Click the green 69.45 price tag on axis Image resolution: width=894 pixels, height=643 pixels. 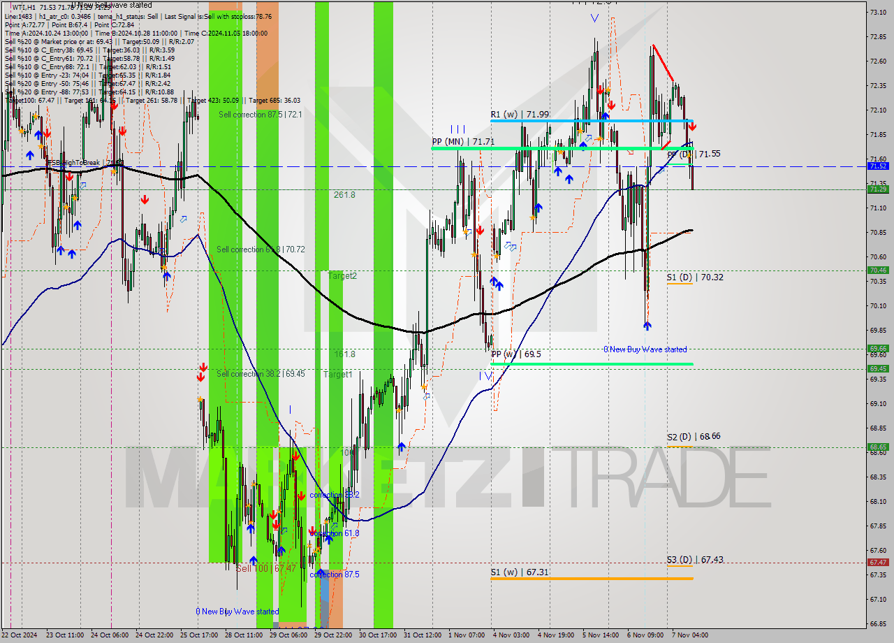click(878, 368)
